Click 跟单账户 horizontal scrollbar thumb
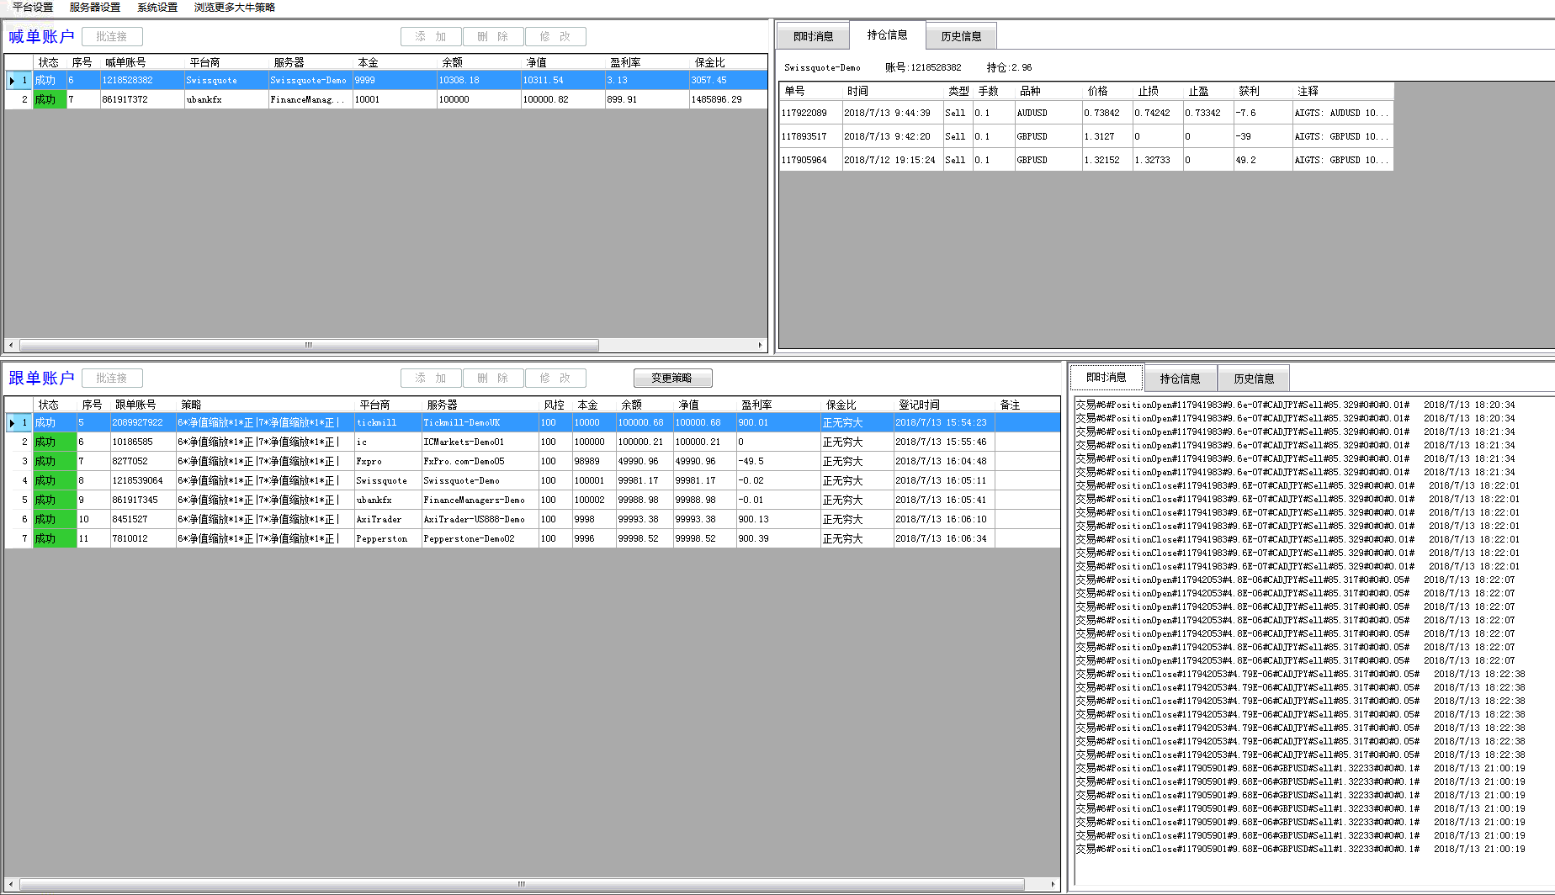This screenshot has width=1555, height=895. click(522, 884)
